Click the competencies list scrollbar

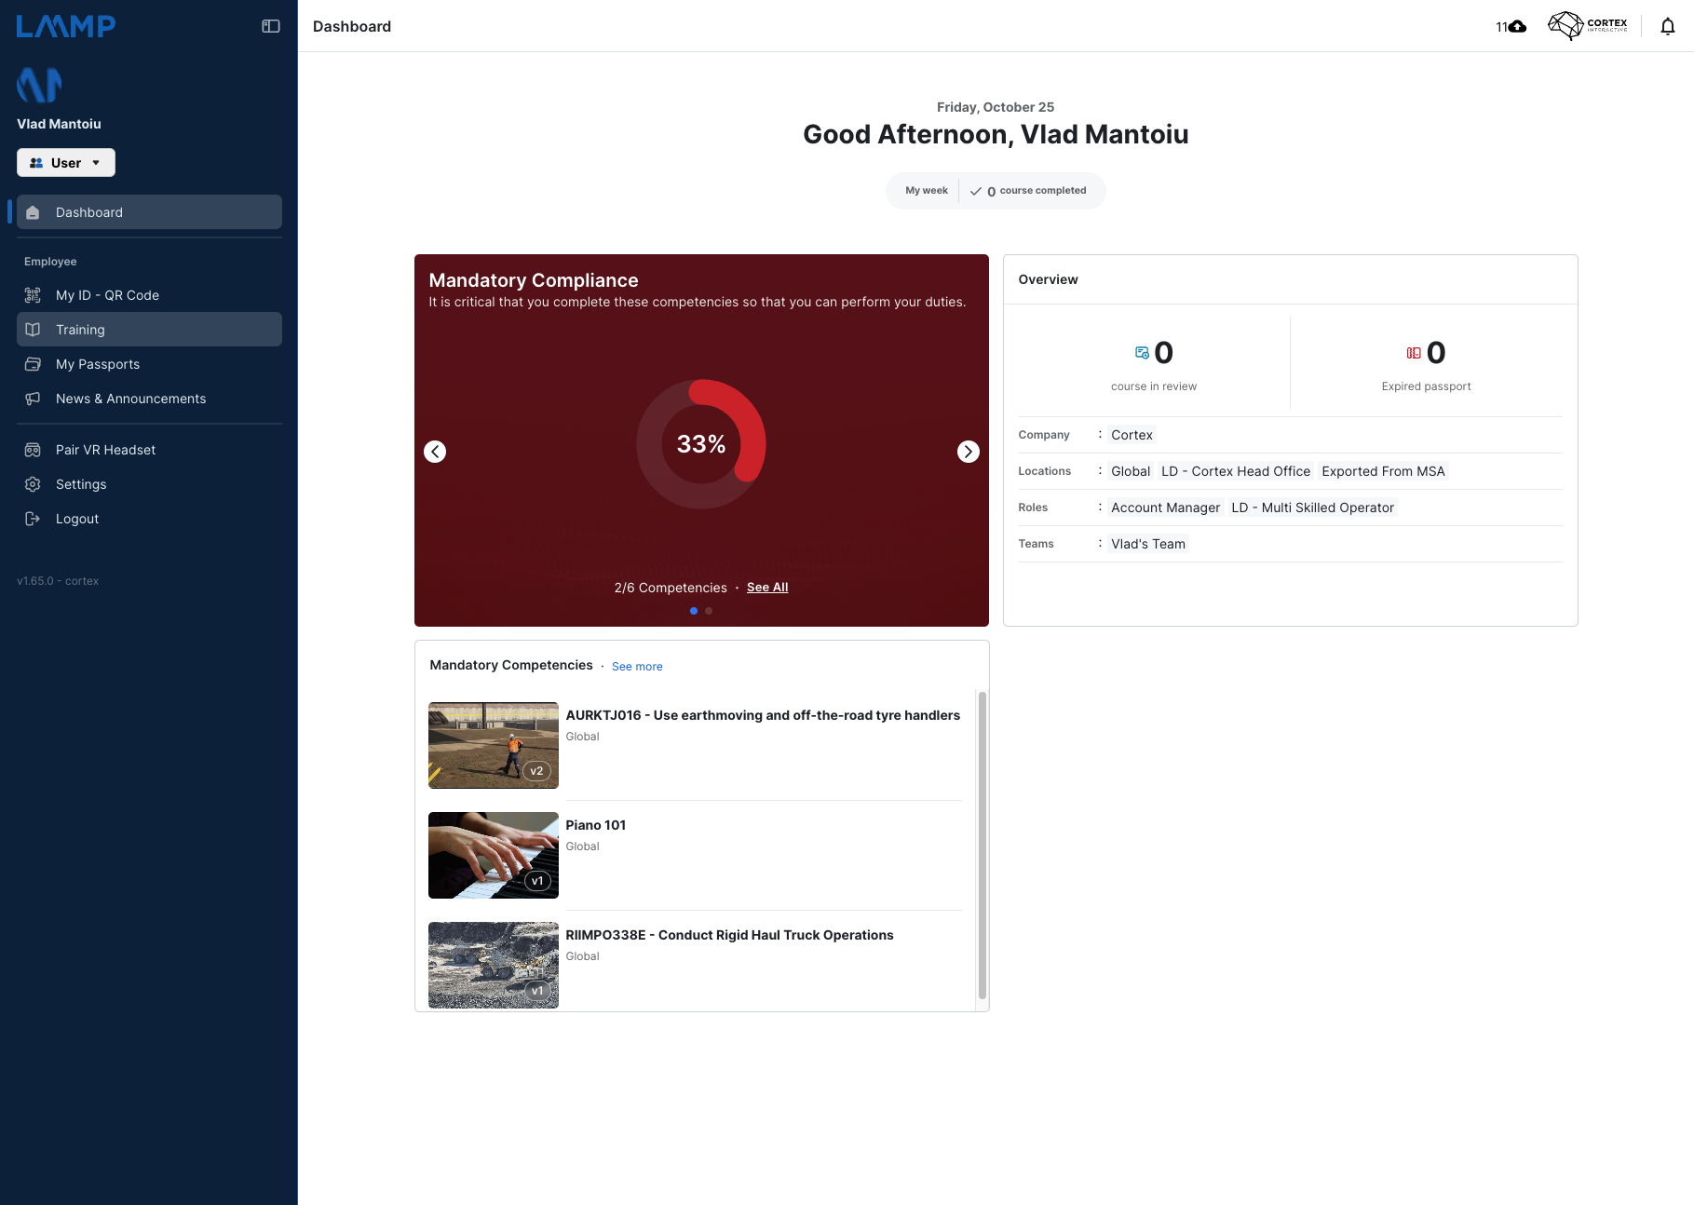tap(982, 846)
